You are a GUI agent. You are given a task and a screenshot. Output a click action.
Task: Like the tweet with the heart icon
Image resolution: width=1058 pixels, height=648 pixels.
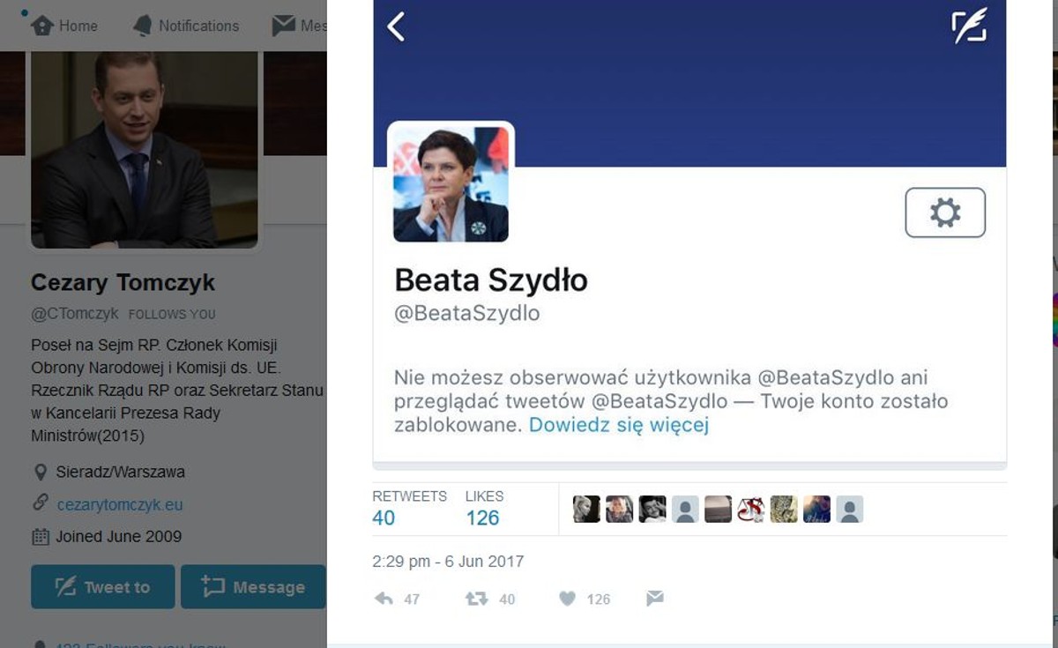[x=568, y=599]
